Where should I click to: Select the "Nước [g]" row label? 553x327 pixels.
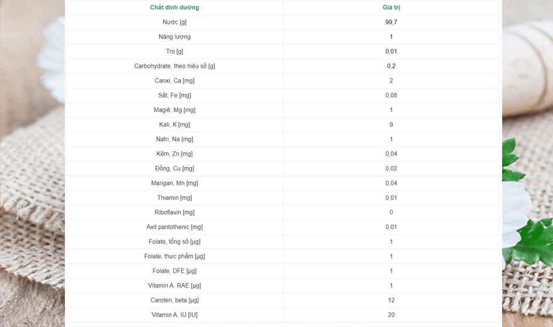tap(174, 22)
